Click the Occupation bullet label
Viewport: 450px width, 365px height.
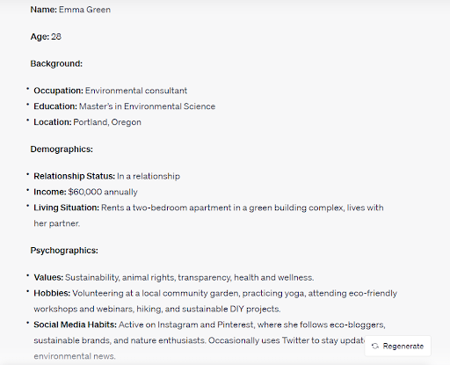tap(59, 91)
